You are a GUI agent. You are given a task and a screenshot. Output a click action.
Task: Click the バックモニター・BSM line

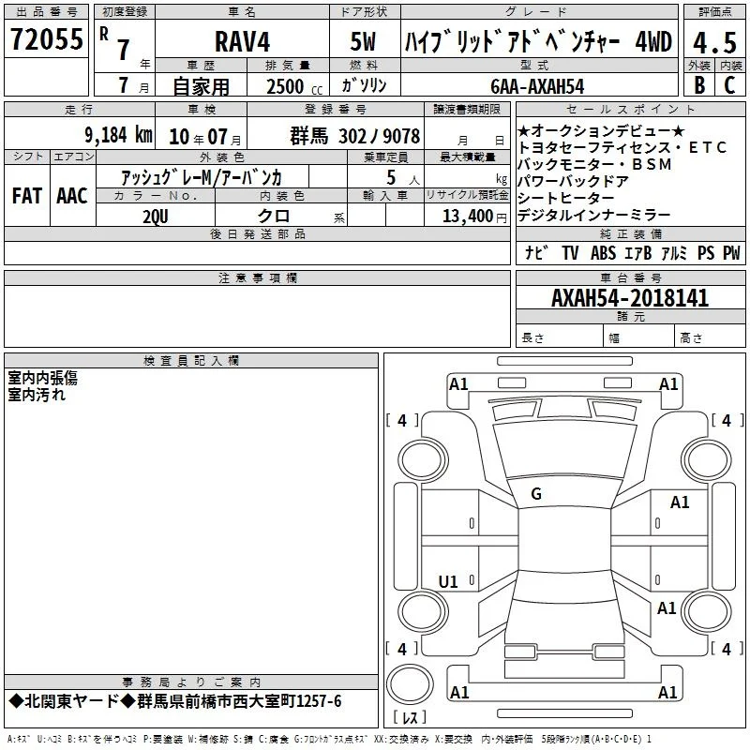pos(594,164)
